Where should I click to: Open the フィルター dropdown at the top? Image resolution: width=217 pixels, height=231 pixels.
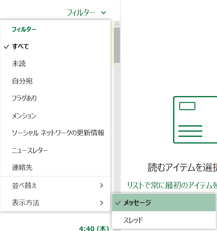86,13
